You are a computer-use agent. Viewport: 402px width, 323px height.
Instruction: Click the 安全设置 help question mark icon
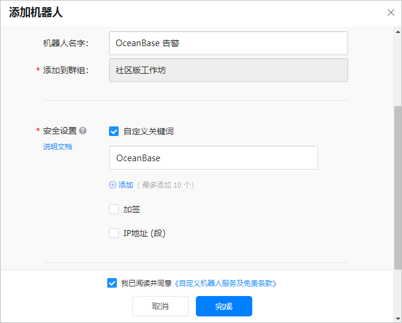(83, 131)
